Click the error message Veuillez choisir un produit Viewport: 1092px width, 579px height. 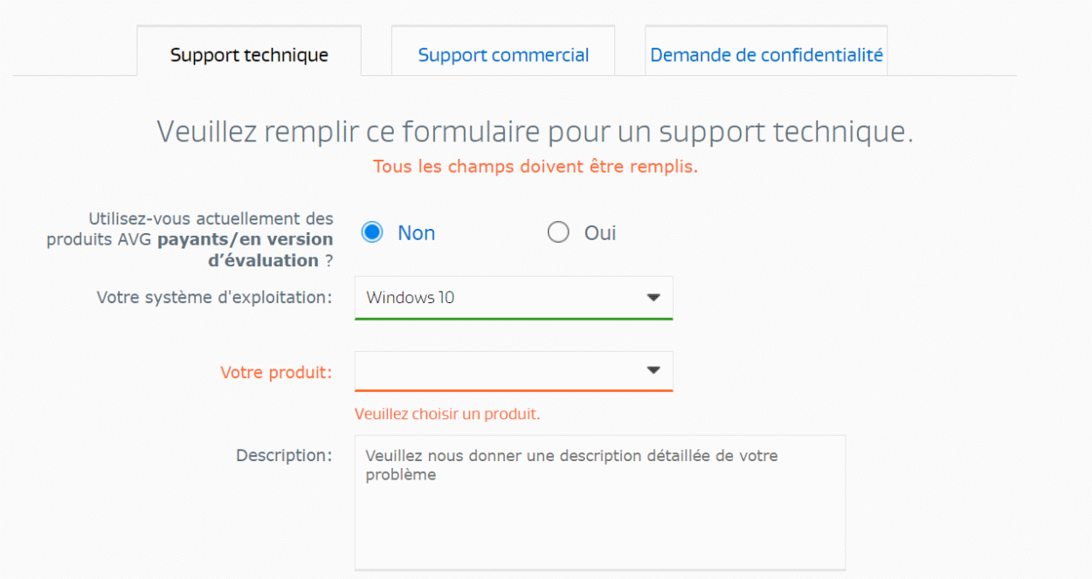[448, 414]
